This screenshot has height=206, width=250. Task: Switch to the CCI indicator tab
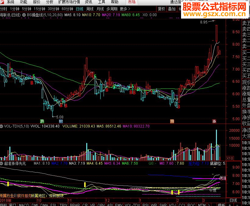pos(182,205)
